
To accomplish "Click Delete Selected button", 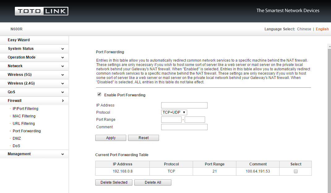I will [x=114, y=182].
